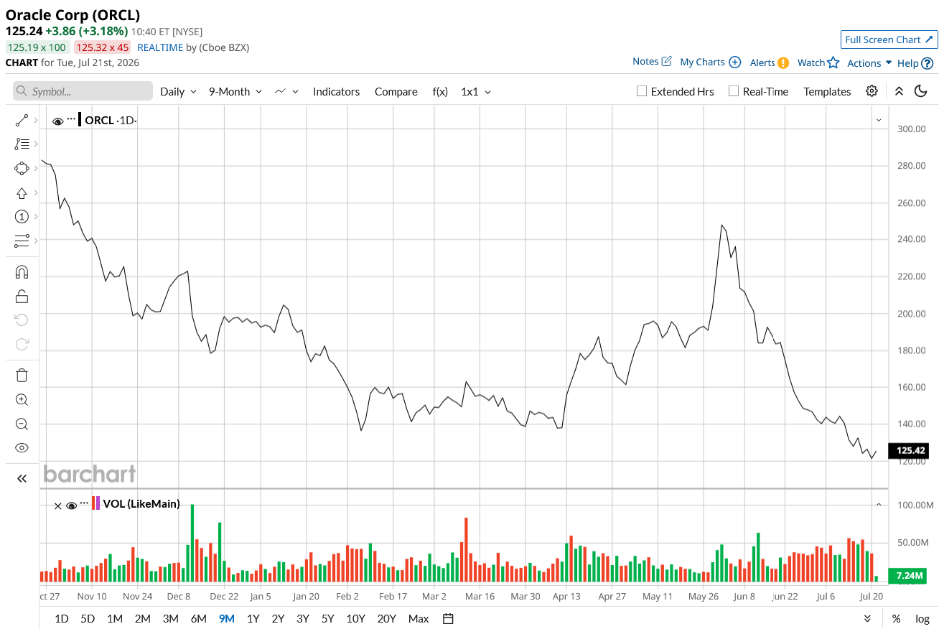
Task: Add ORCL to Watch list
Action: (818, 62)
